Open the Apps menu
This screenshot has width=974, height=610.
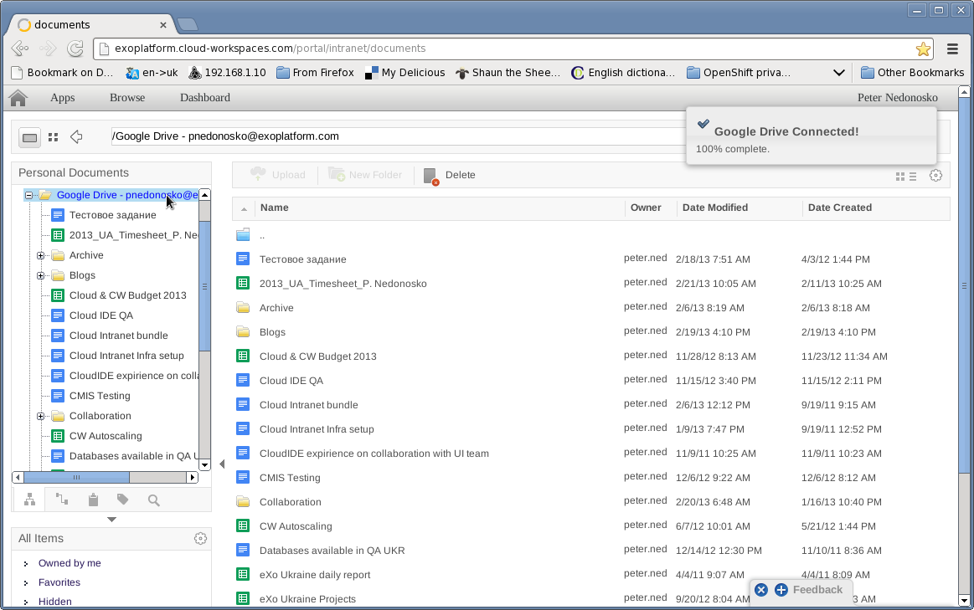pos(62,97)
